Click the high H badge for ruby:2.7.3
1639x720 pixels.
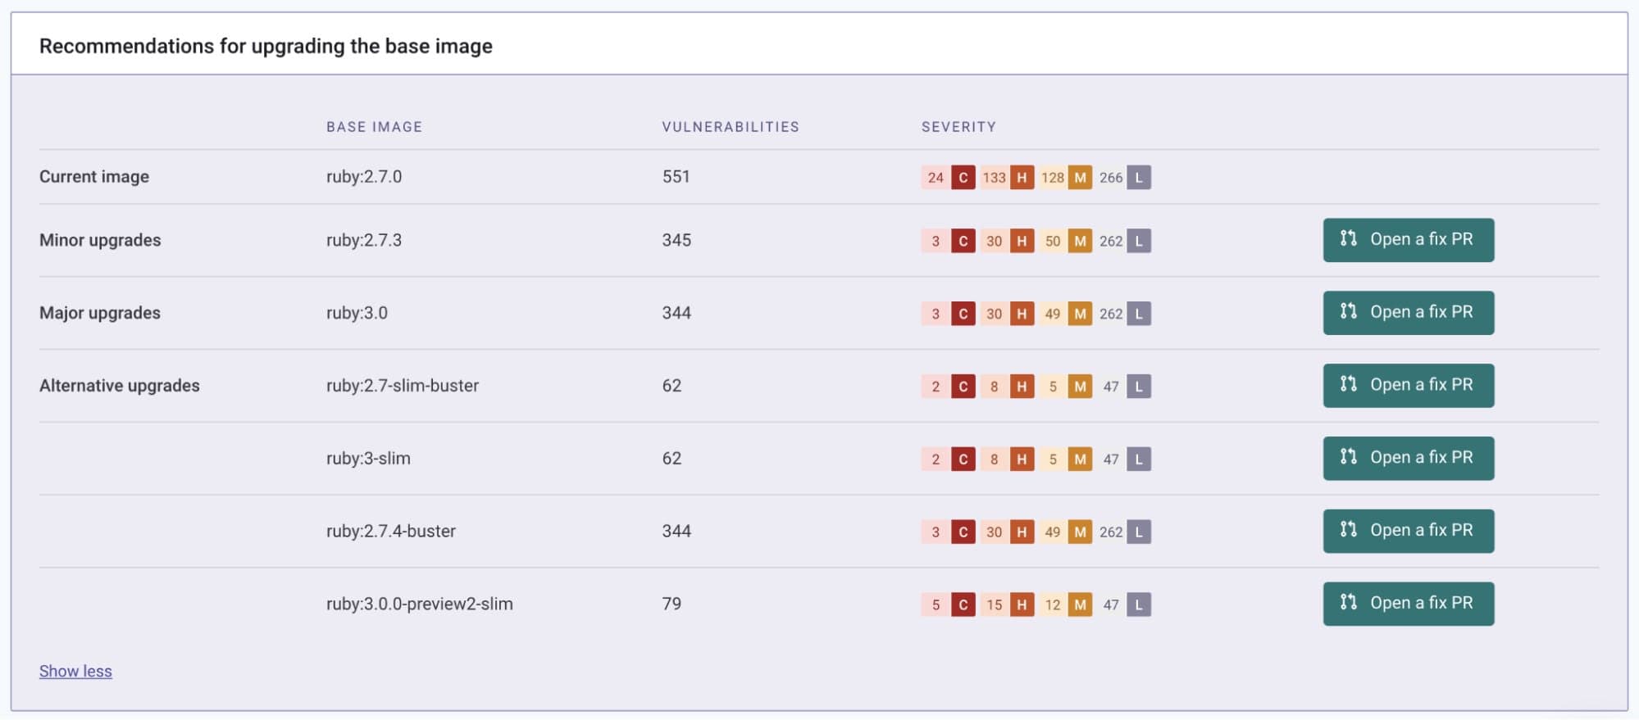click(1022, 241)
